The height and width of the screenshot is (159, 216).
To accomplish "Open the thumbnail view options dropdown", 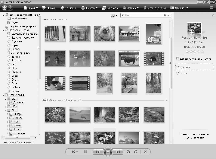I will click(x=114, y=15).
